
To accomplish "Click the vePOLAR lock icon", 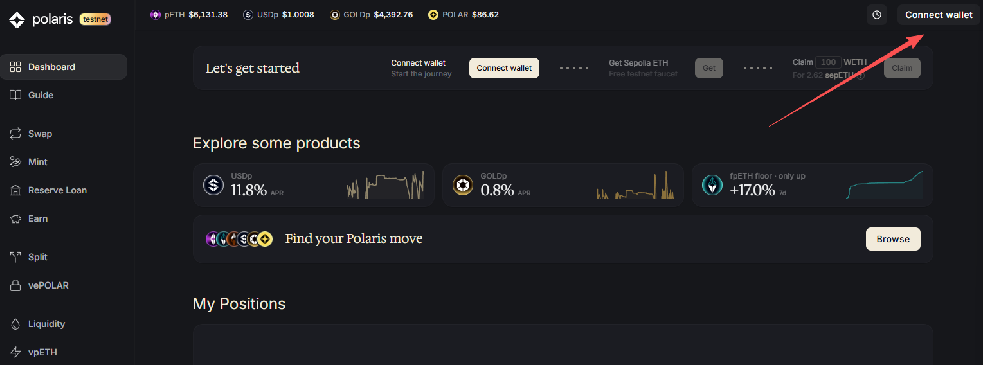I will [15, 285].
